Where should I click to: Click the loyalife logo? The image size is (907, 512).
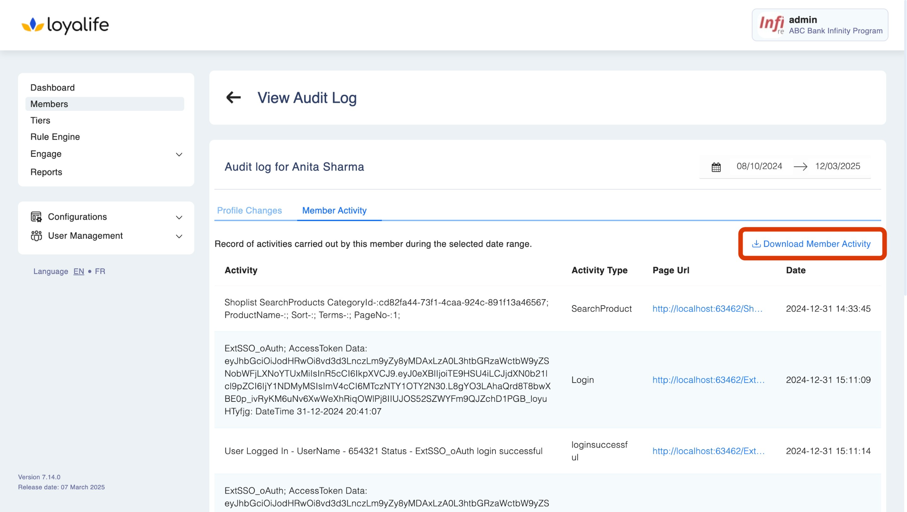[65, 25]
